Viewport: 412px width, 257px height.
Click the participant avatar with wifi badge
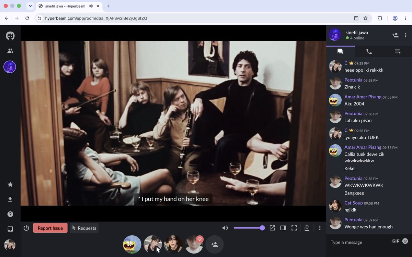click(194, 244)
